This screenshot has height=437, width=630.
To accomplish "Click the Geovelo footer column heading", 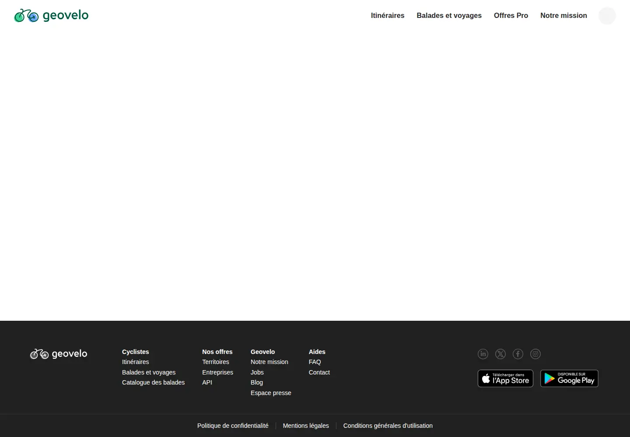I will [263, 352].
